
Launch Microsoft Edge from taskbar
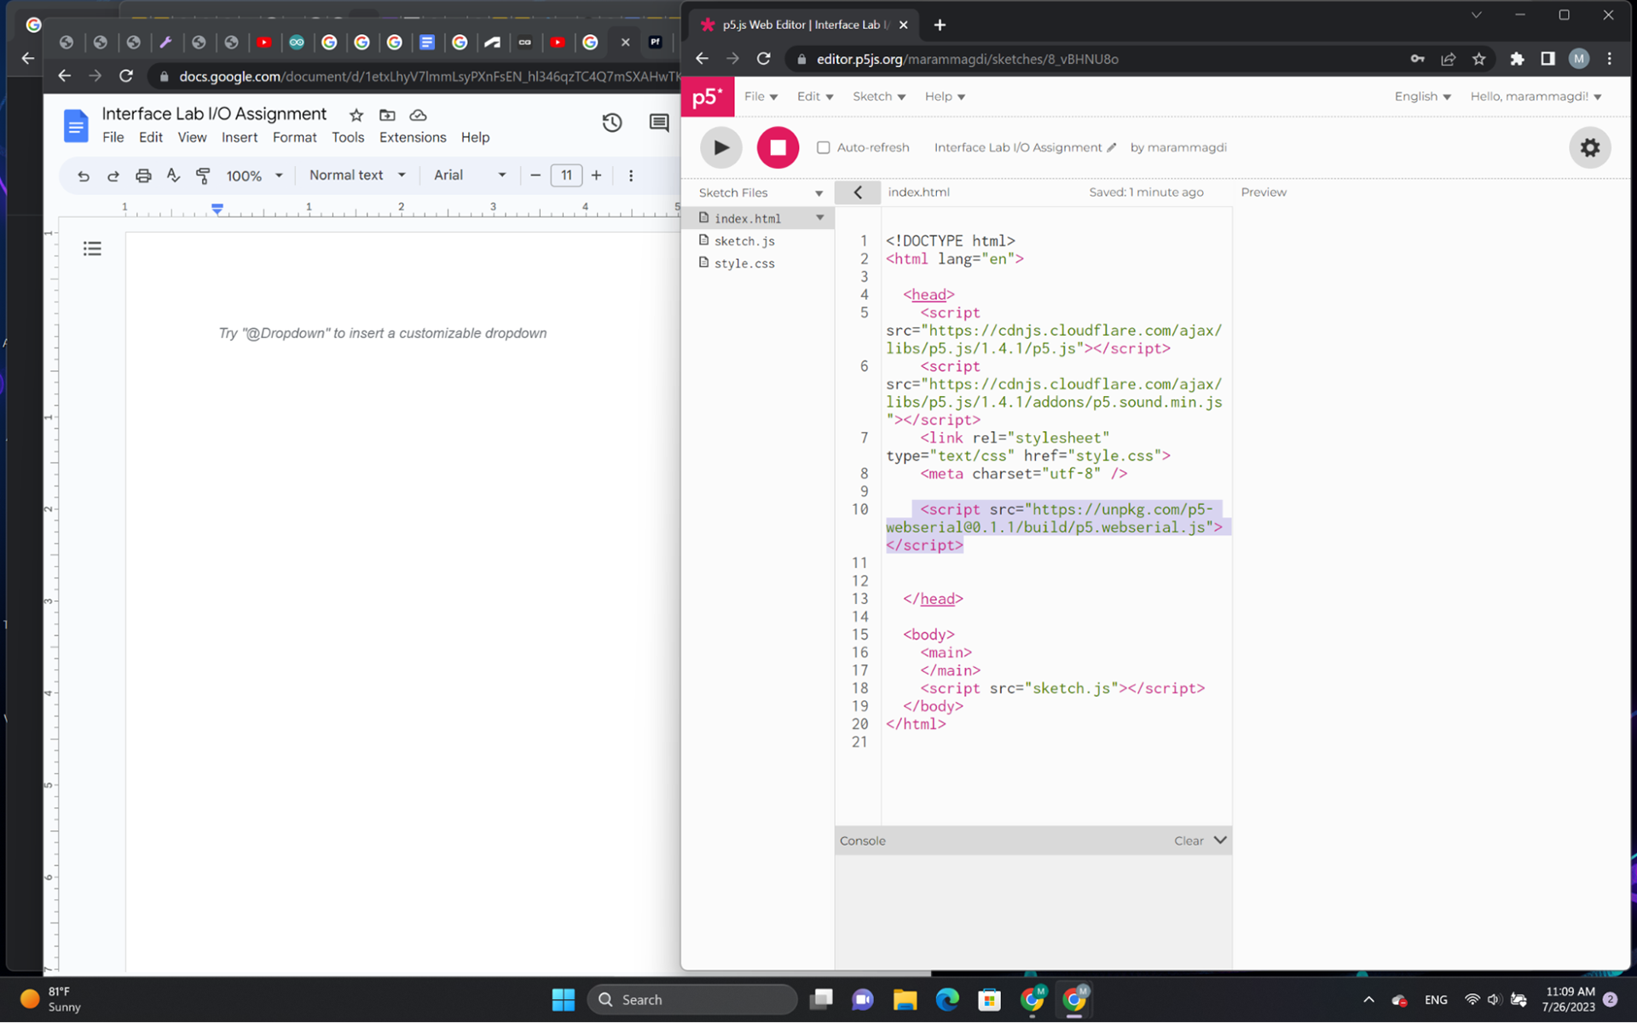(x=947, y=999)
